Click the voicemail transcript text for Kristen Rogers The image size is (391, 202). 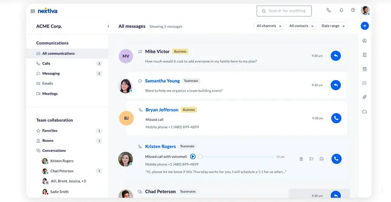[x=216, y=172]
